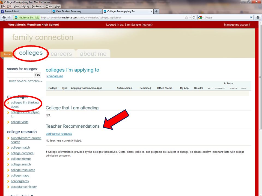
Task: Go to the home tab
Action: click(x=7, y=54)
